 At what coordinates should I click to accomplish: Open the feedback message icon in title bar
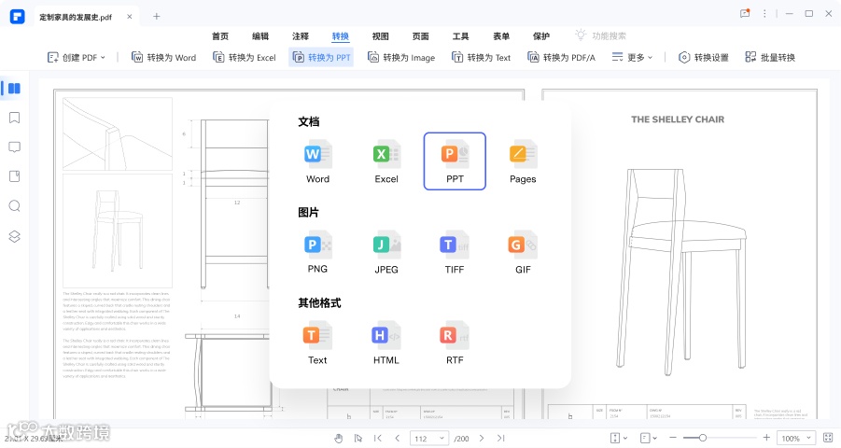[x=745, y=13]
